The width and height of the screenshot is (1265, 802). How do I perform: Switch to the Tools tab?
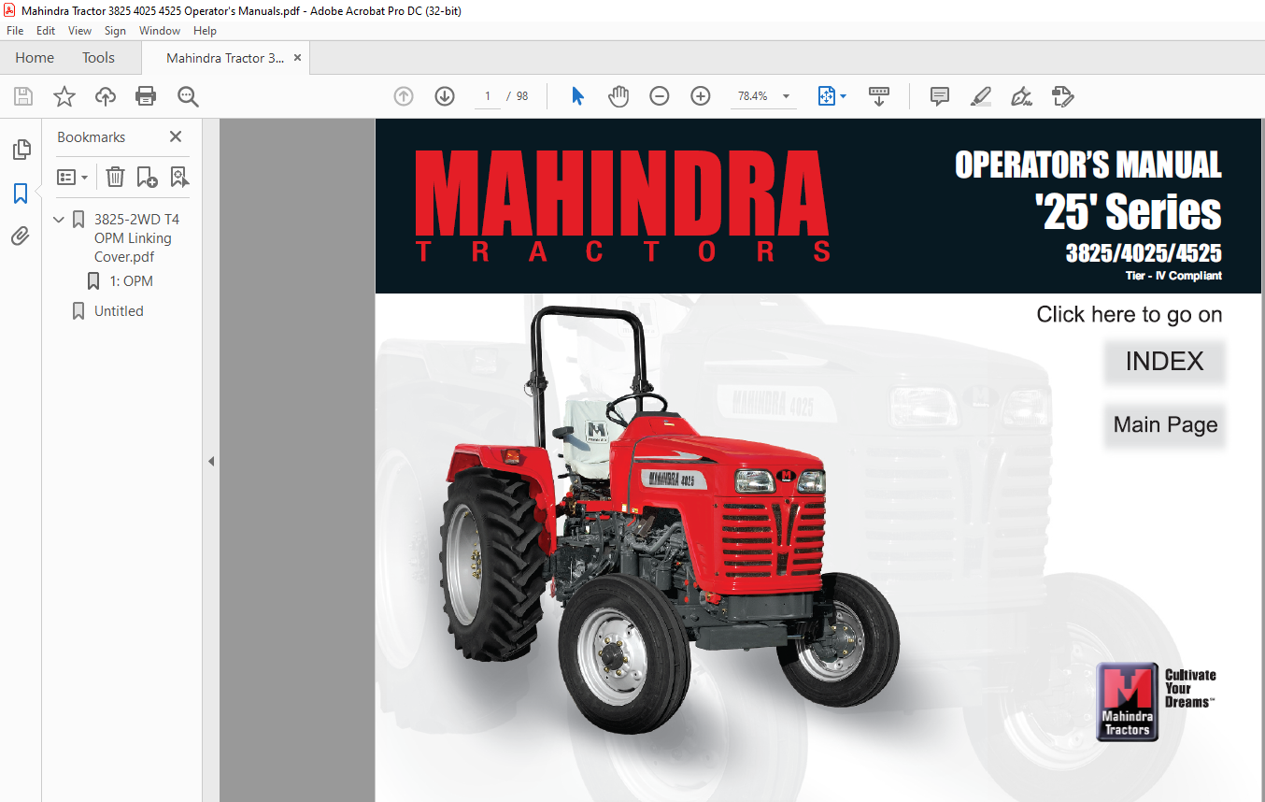point(98,58)
